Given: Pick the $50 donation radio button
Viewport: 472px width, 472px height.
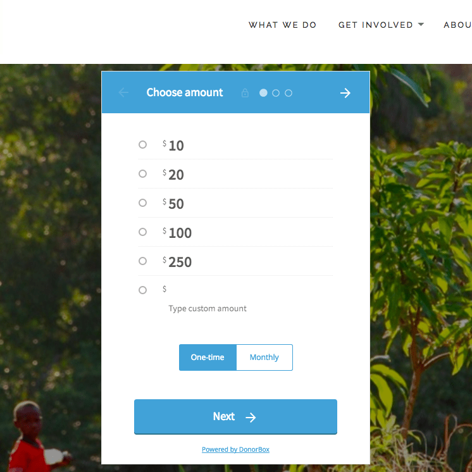Looking at the screenshot, I should (143, 202).
